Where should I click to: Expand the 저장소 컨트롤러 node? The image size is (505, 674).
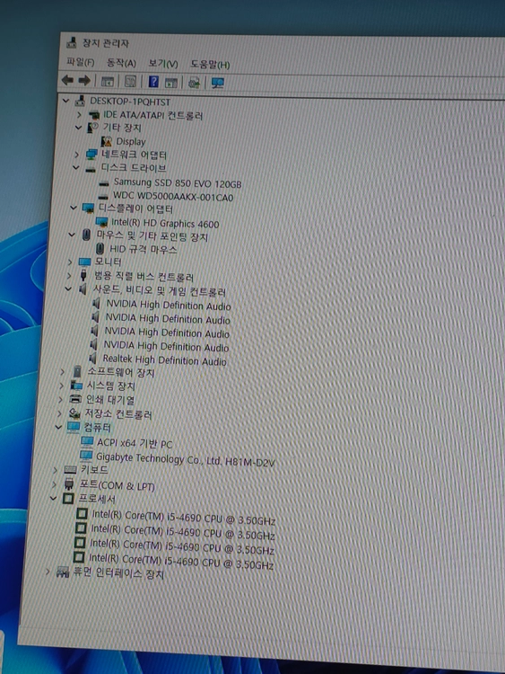coord(59,413)
